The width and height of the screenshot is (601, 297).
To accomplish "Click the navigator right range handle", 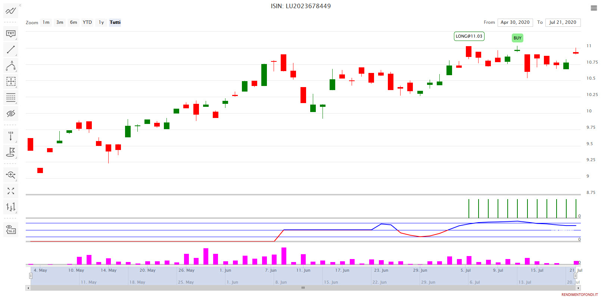I will point(575,276).
